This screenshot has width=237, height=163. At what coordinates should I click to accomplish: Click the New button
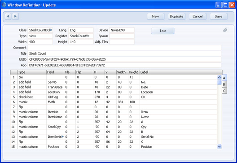(155, 16)
